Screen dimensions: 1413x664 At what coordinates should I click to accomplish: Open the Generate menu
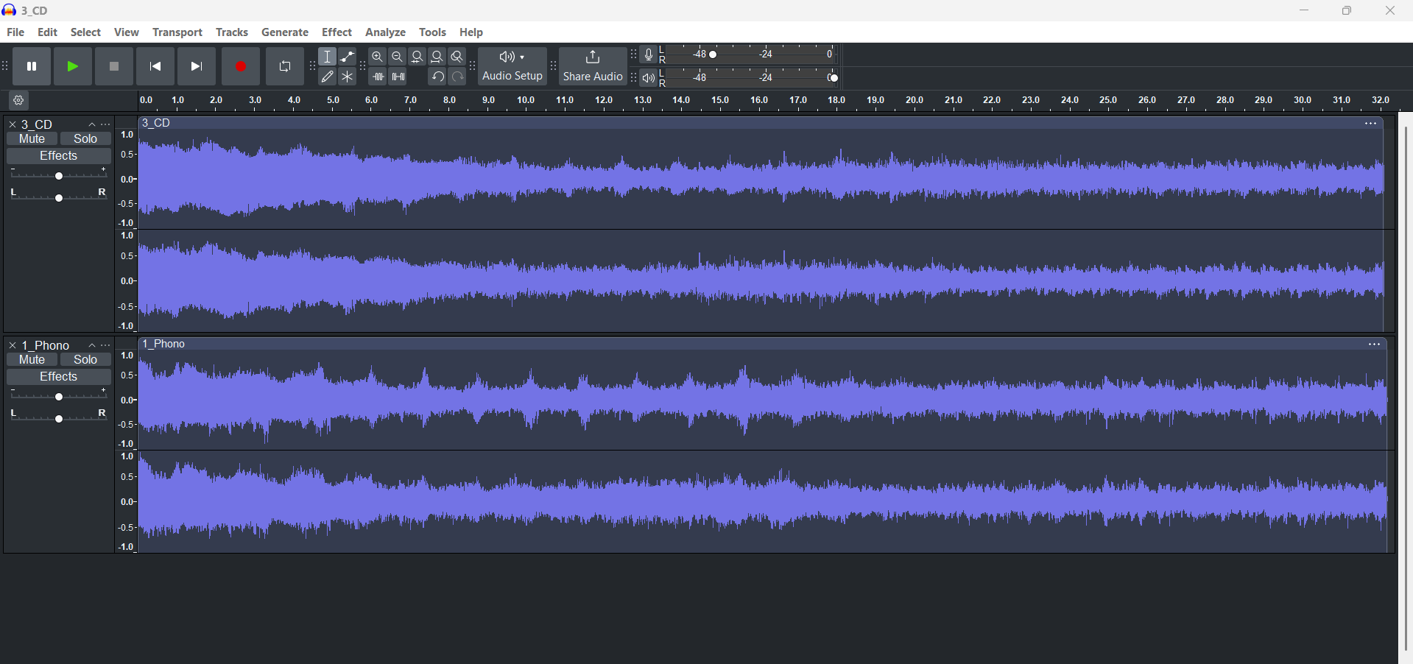[285, 32]
